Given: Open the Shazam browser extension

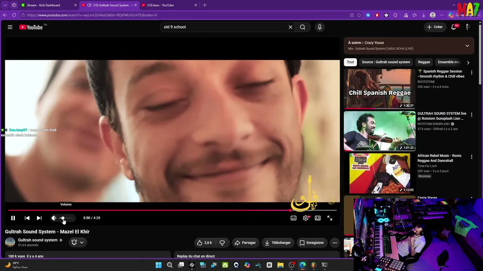Looking at the screenshot, I should (x=368, y=15).
